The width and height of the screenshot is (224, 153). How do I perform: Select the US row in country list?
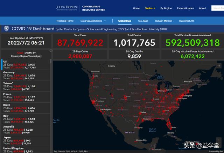(26, 65)
